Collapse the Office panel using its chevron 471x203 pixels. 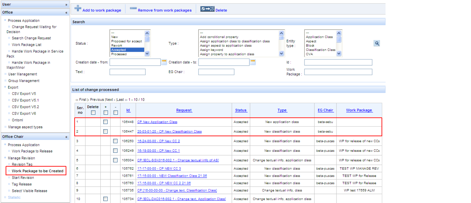click(66, 12)
